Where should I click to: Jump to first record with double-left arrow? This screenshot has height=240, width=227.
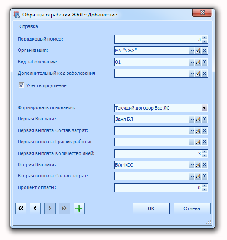[21, 208]
